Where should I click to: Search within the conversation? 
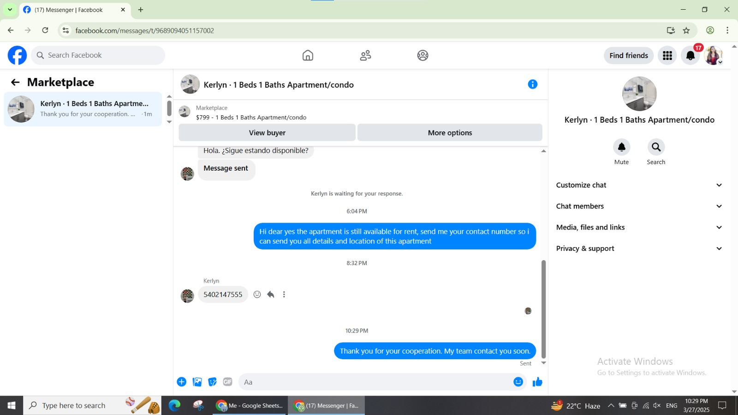[656, 147]
